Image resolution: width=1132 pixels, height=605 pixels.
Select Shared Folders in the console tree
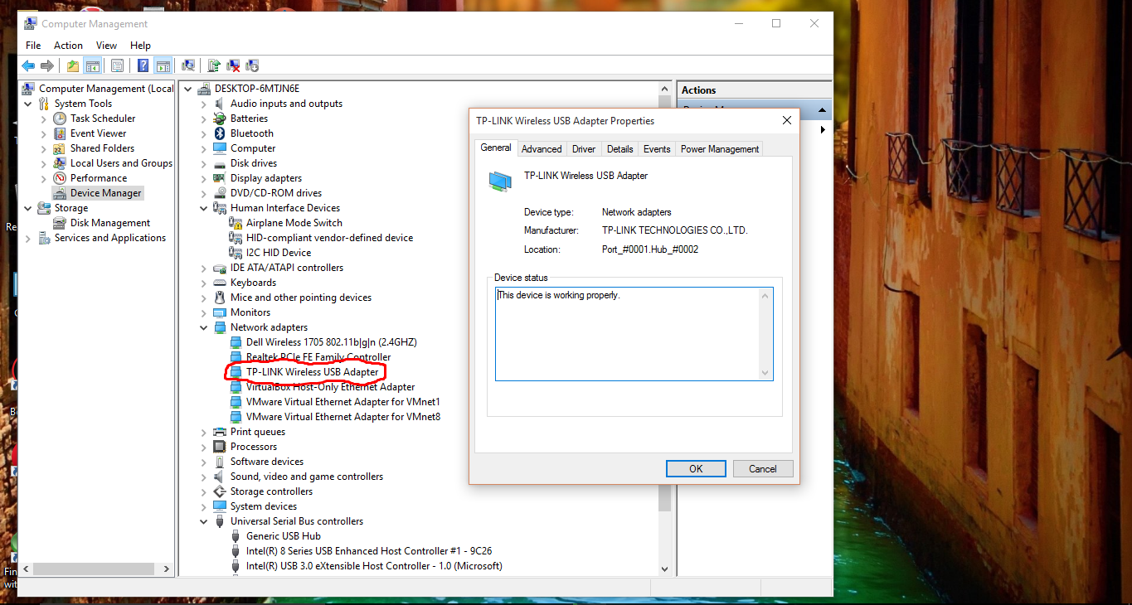pyautogui.click(x=102, y=148)
